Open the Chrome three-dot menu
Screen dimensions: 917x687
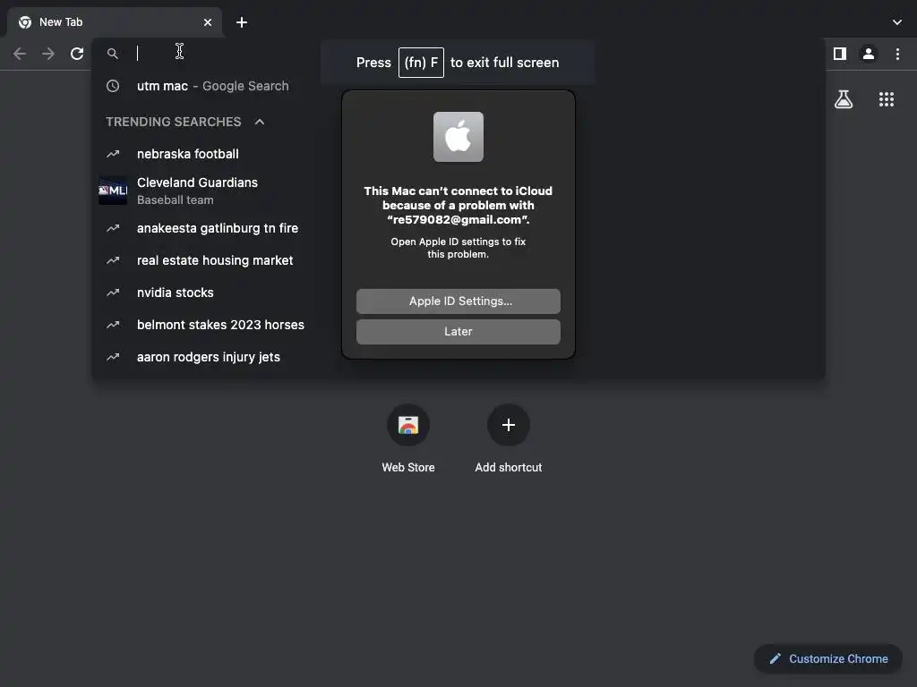tap(897, 54)
